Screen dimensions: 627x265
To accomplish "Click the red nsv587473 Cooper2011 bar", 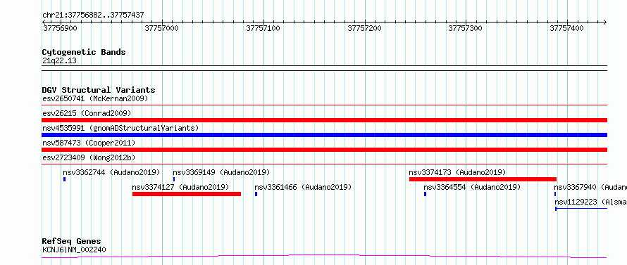I will (x=325, y=150).
